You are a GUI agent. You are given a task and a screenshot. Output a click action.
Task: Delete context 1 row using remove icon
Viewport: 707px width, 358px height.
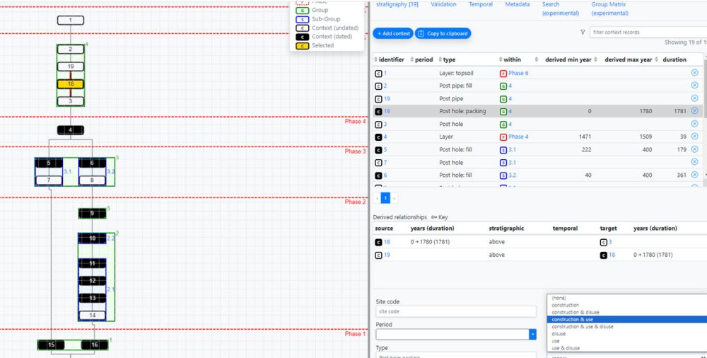pyautogui.click(x=694, y=73)
